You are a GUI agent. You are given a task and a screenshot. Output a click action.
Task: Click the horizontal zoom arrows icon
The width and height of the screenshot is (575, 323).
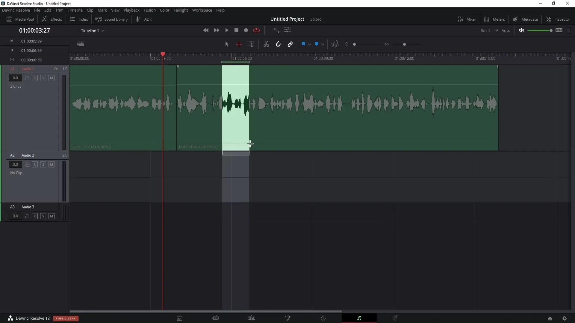point(387,44)
